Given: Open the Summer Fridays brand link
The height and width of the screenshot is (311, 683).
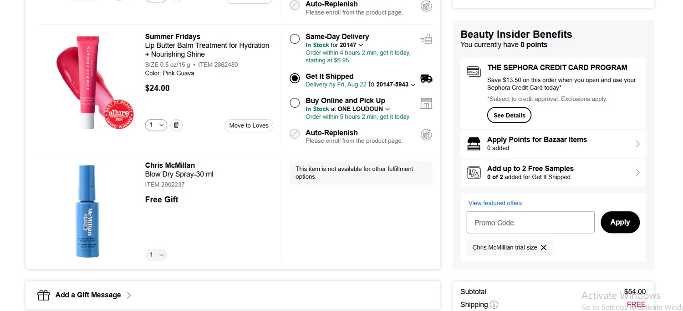Looking at the screenshot, I should [173, 36].
